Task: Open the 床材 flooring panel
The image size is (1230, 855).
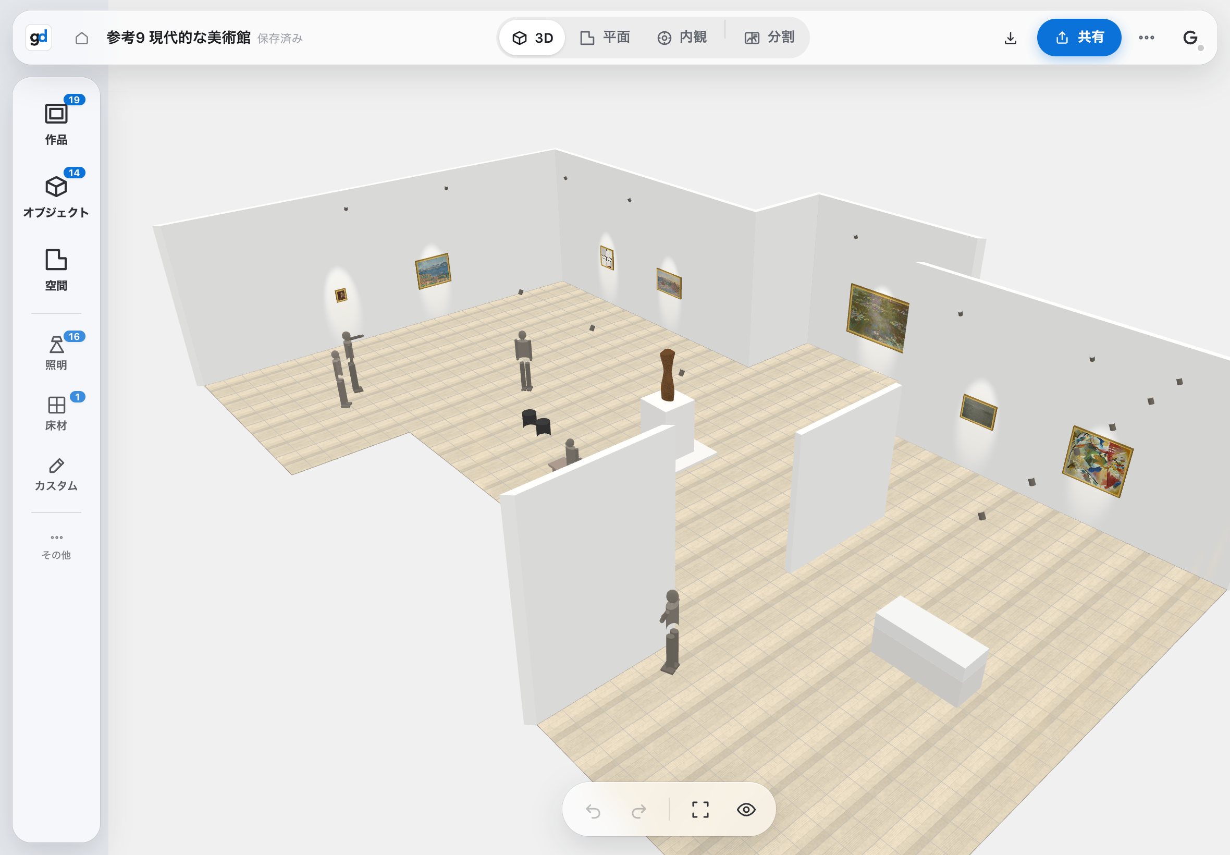Action: click(x=56, y=412)
